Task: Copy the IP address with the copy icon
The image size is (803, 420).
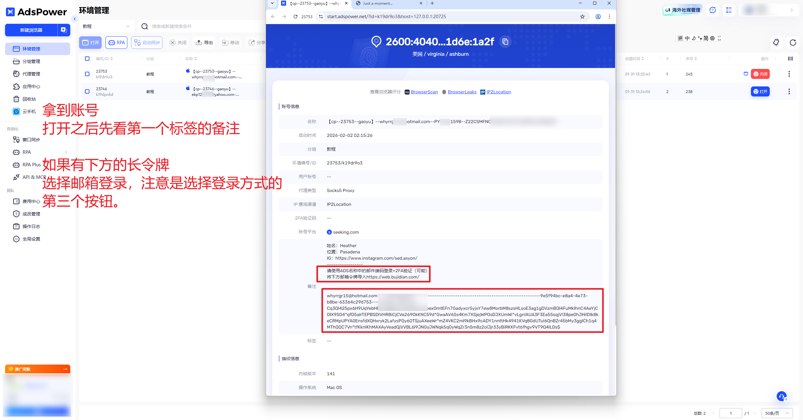Action: pos(505,42)
